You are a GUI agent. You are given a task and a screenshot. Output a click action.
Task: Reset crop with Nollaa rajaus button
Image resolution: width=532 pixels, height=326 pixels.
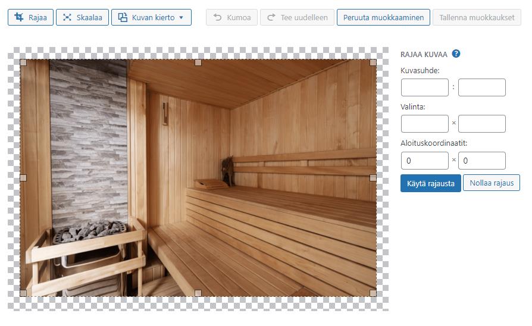(x=491, y=183)
